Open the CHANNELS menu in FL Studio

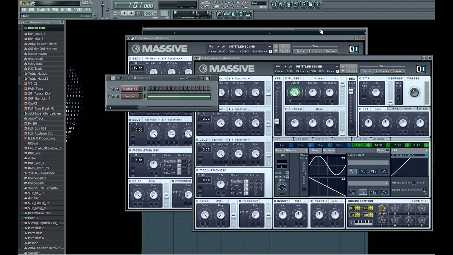coord(43,10)
